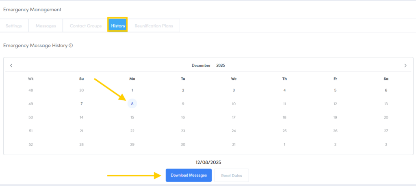This screenshot has height=186, width=416.
Task: Click the Download Messages button
Action: click(x=188, y=175)
